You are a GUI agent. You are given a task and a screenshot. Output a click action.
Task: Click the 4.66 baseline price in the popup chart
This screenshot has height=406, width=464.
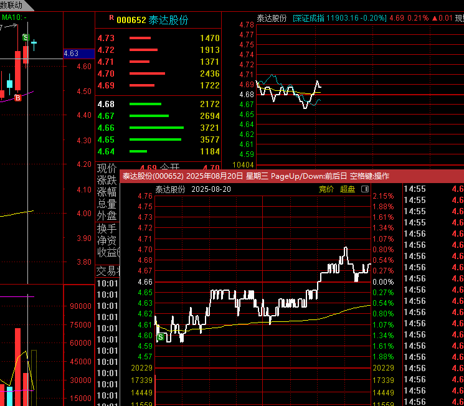tap(145, 281)
